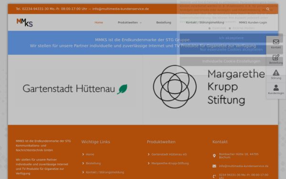Open the search magnifier icon
This screenshot has height=179, width=286.
coord(268,9)
